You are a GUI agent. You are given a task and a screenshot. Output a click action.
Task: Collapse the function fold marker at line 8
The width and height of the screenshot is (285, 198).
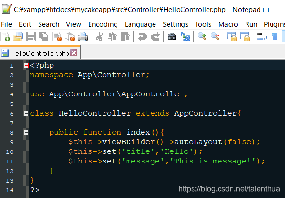[x=26, y=132]
